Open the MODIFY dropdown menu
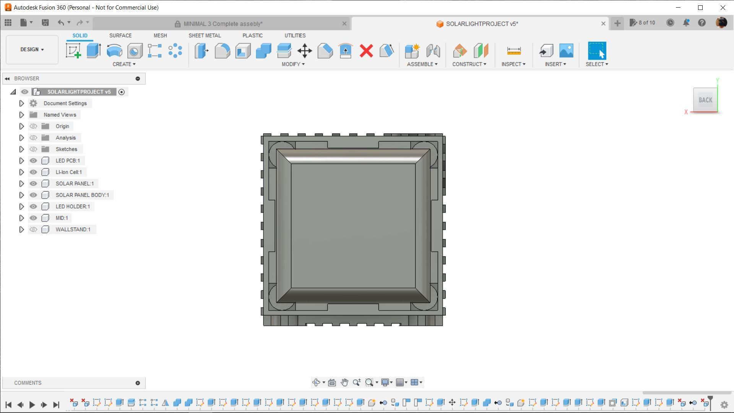Screen dimensions: 734x413 click(293, 64)
